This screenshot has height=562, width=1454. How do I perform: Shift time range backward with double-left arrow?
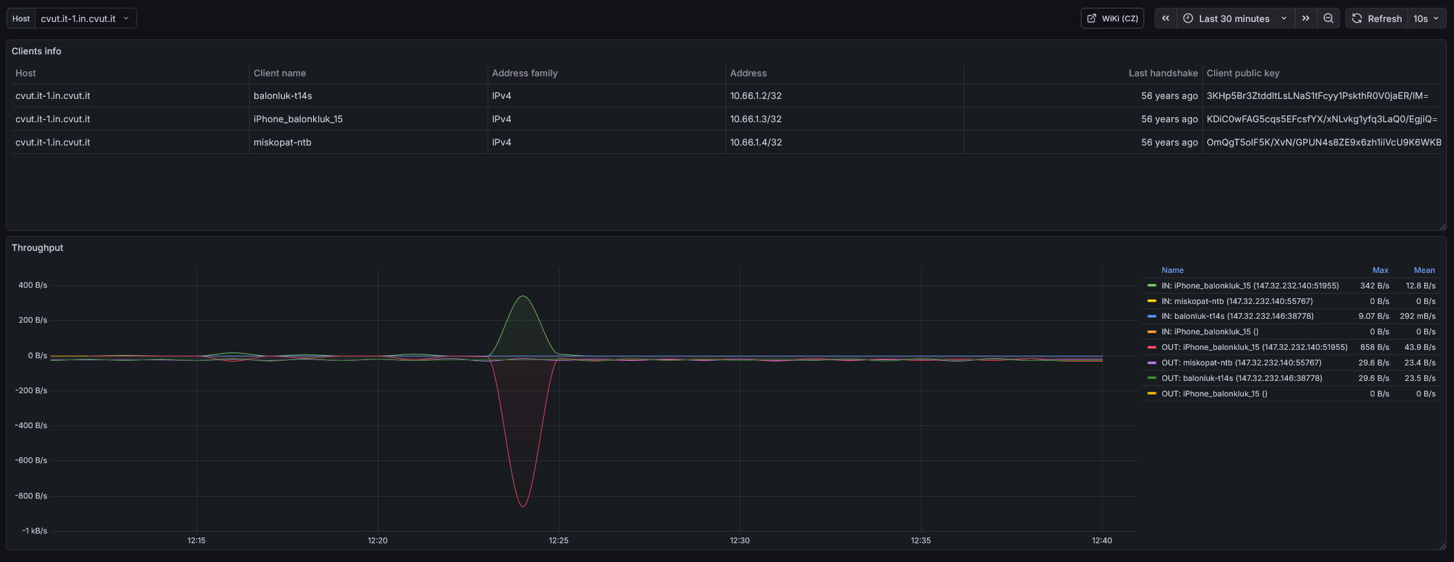click(1166, 18)
